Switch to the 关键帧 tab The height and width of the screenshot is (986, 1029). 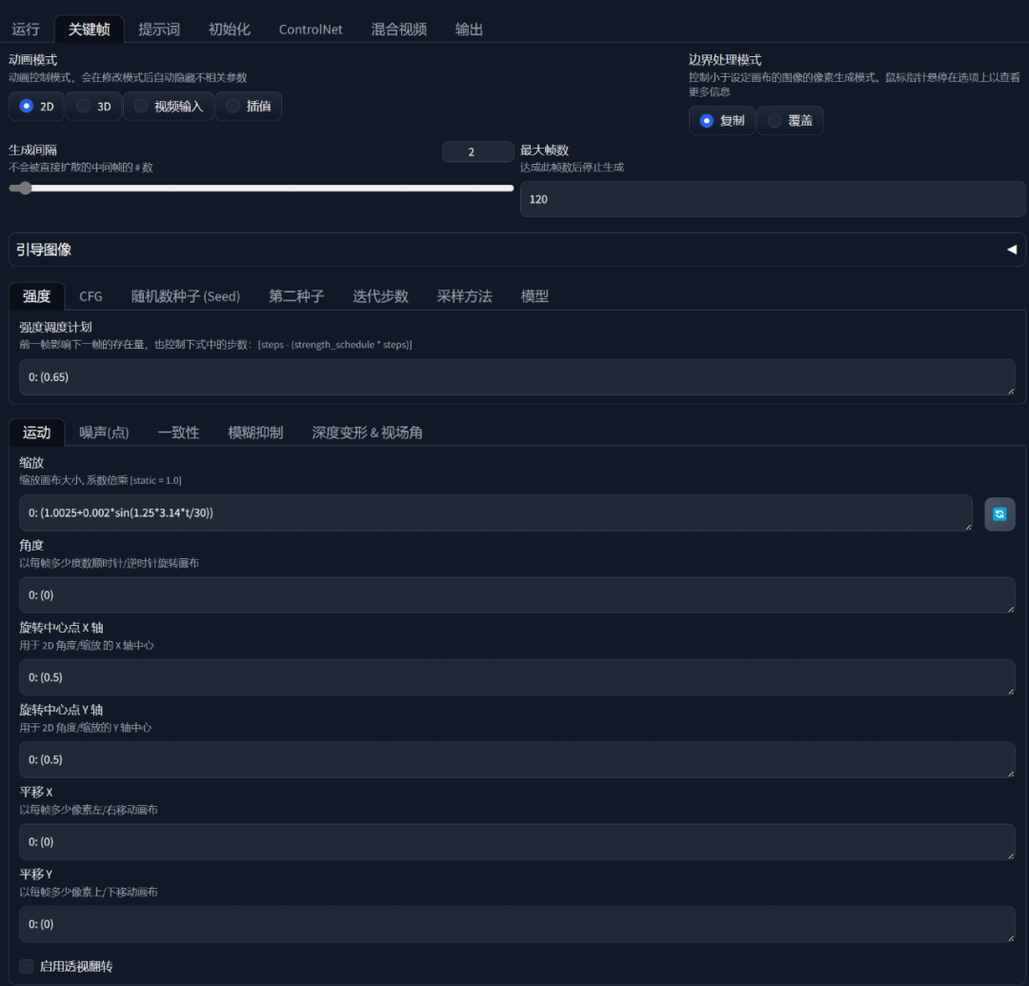click(x=90, y=29)
